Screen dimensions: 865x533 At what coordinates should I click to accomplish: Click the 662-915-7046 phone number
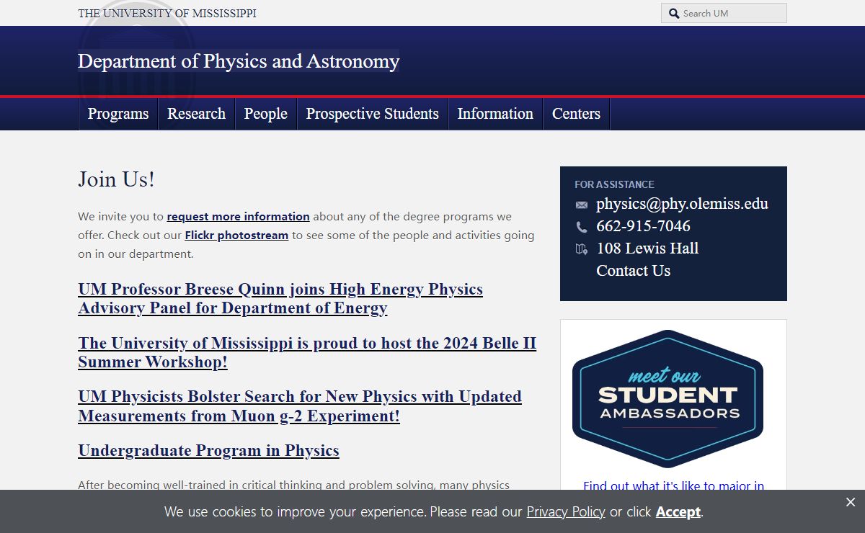tap(643, 226)
